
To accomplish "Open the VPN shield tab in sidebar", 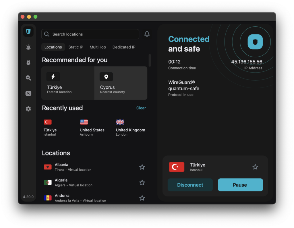I will tap(28, 32).
